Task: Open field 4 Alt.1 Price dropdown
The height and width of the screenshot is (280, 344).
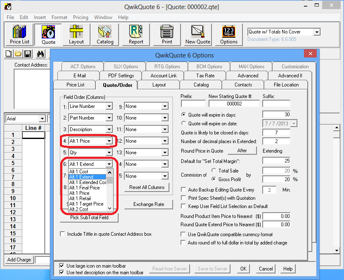Action: click(x=109, y=141)
